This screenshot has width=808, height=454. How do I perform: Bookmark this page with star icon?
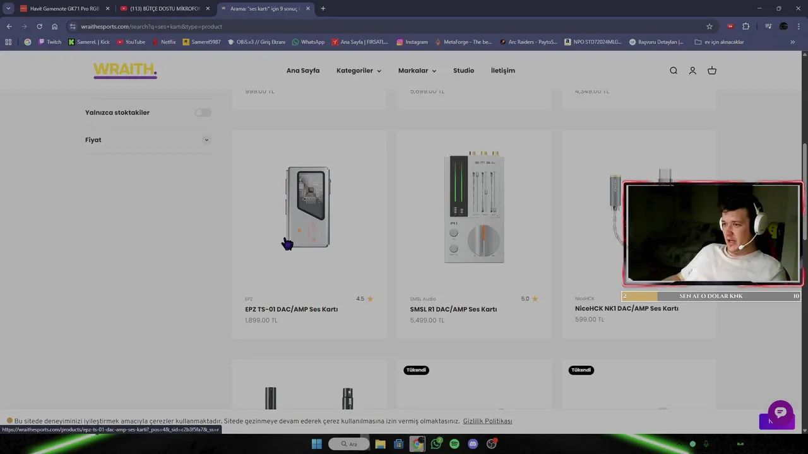710,26
